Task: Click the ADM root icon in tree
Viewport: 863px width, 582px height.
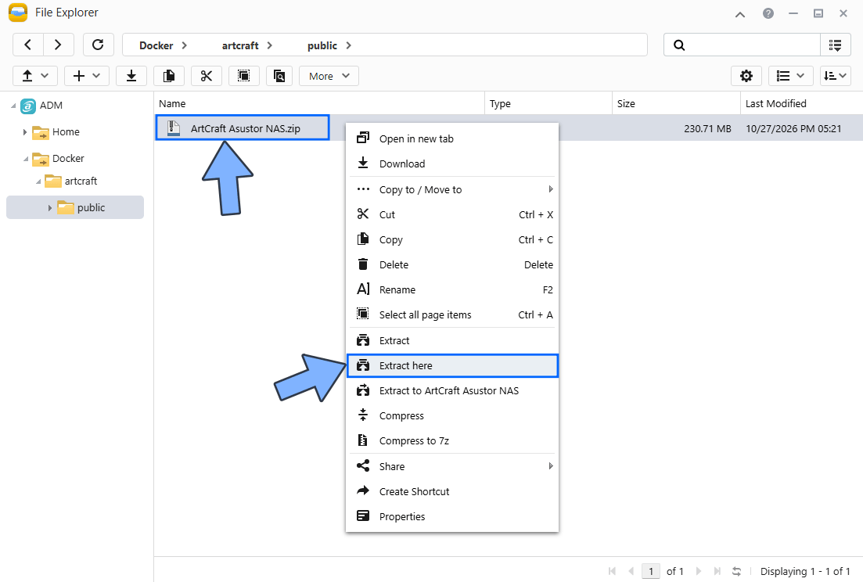Action: pyautogui.click(x=28, y=106)
